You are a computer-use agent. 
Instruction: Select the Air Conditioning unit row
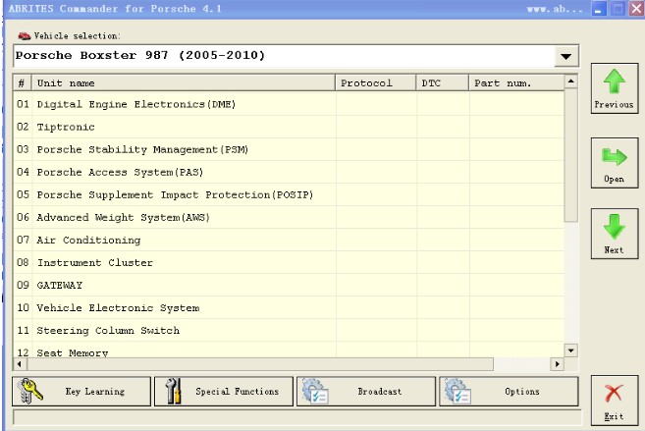pyautogui.click(x=289, y=240)
